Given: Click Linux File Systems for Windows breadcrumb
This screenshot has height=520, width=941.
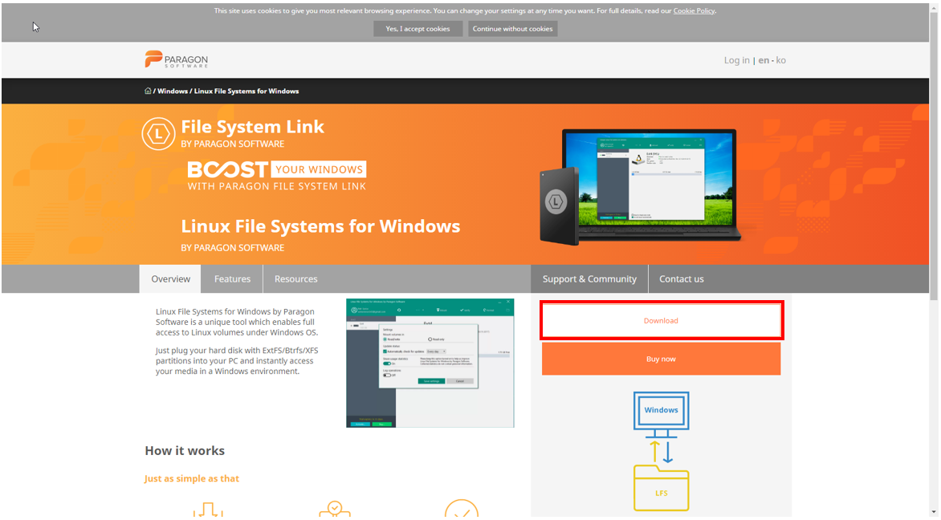Looking at the screenshot, I should coord(246,91).
